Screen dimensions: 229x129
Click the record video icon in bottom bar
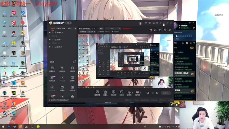click(148, 93)
